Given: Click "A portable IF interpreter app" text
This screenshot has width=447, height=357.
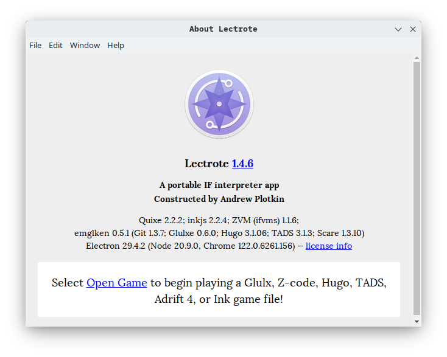Looking at the screenshot, I should pos(219,185).
